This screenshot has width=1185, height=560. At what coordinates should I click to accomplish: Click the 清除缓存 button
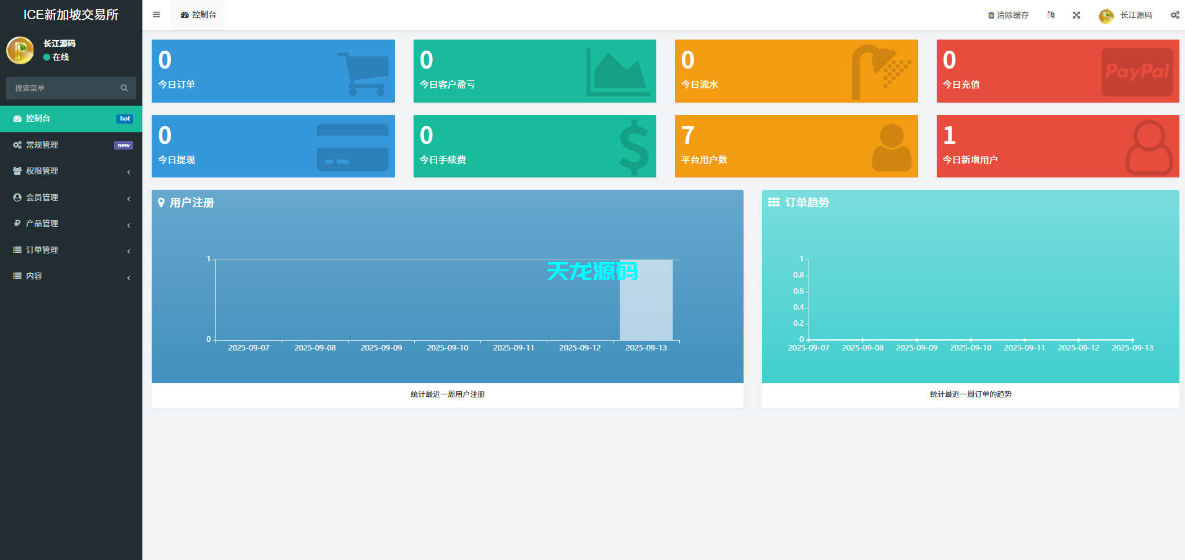click(x=1008, y=15)
